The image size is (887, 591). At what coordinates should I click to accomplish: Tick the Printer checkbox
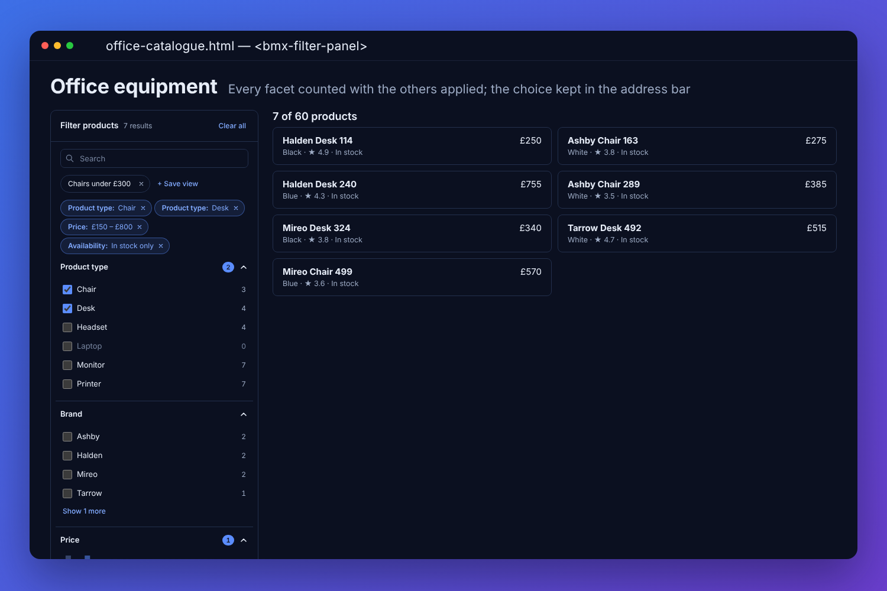click(67, 384)
